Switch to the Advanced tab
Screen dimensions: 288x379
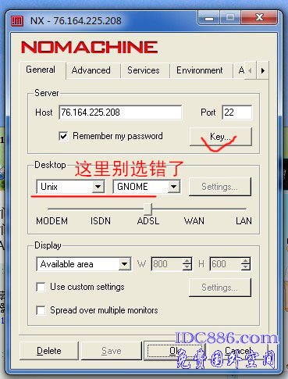[91, 70]
